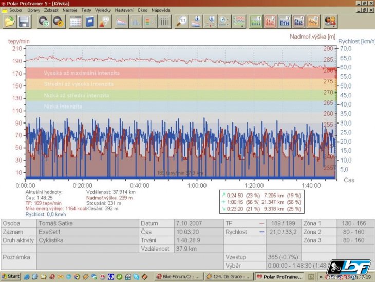
Task: Click the Windows Start button
Action: tap(11, 276)
